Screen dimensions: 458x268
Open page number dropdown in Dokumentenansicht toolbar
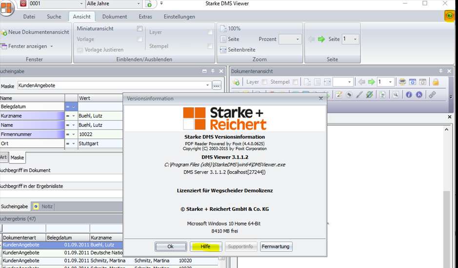point(390,82)
